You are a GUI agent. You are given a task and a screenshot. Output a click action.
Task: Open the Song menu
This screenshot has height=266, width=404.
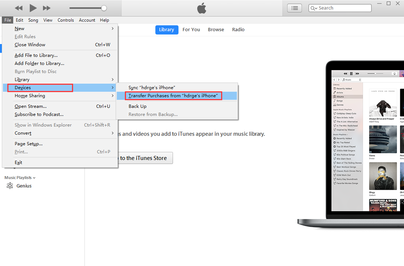(33, 20)
